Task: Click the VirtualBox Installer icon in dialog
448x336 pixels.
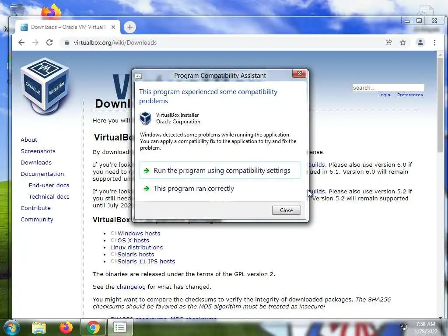Action: 145,118
